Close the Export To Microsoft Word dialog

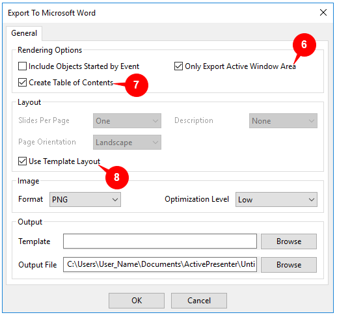click(323, 12)
